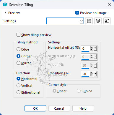Close the Seamless Tiling dialog

(x=109, y=4)
